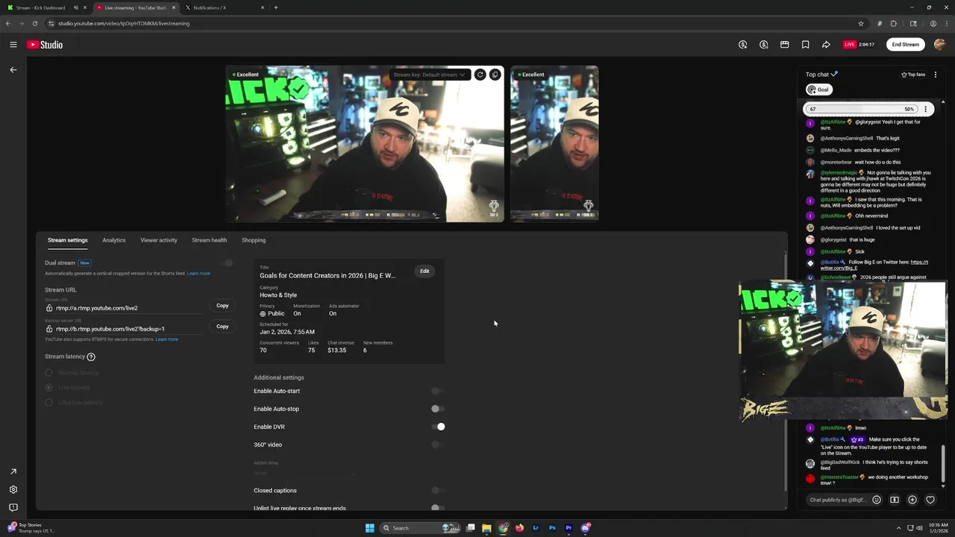Click the browser address bar

coord(448,23)
